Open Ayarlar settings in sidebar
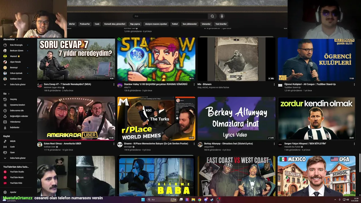The width and height of the screenshot is (361, 203). tap(10, 192)
